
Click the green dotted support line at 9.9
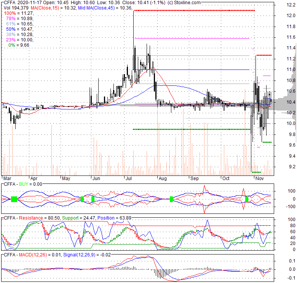coord(192,130)
